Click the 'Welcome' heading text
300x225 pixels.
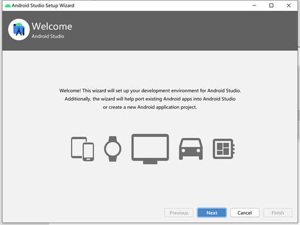pos(52,26)
